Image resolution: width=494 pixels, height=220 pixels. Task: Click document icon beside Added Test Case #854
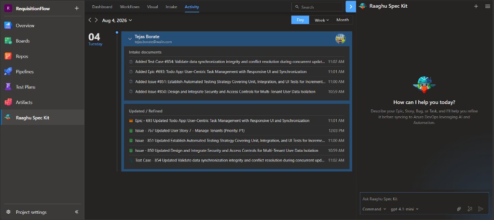[x=131, y=61]
